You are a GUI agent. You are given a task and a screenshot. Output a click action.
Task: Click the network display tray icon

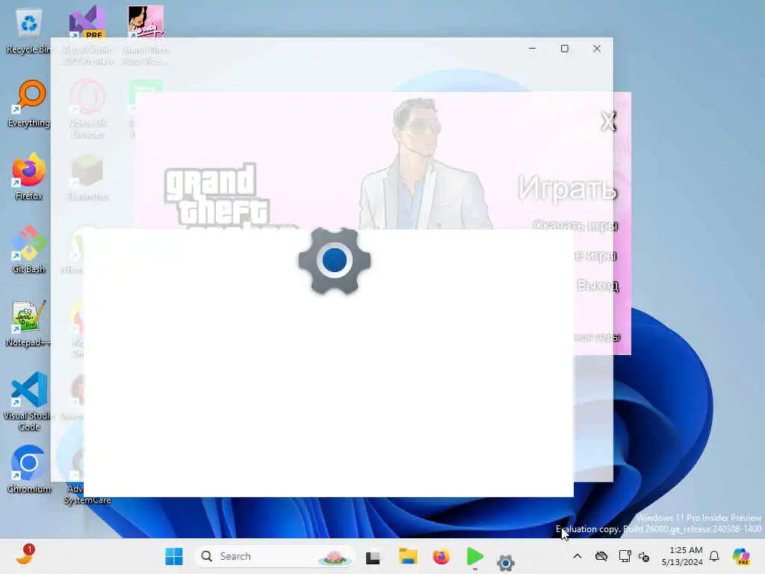625,556
